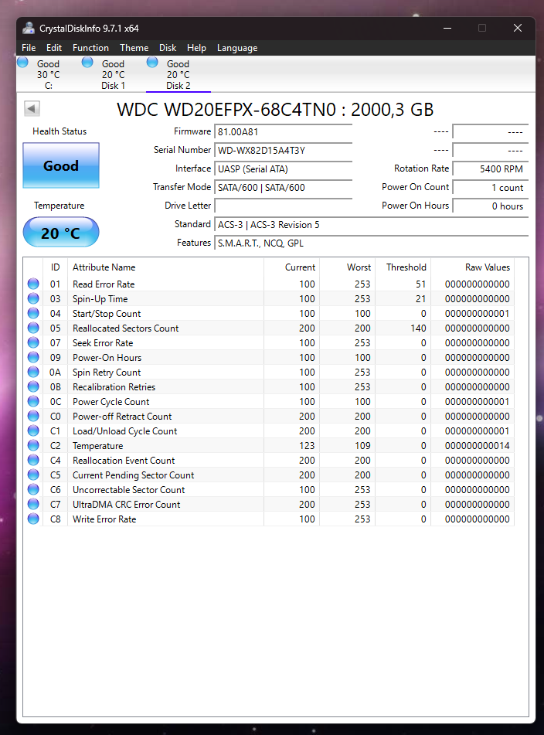Click the ID column header

(56, 267)
